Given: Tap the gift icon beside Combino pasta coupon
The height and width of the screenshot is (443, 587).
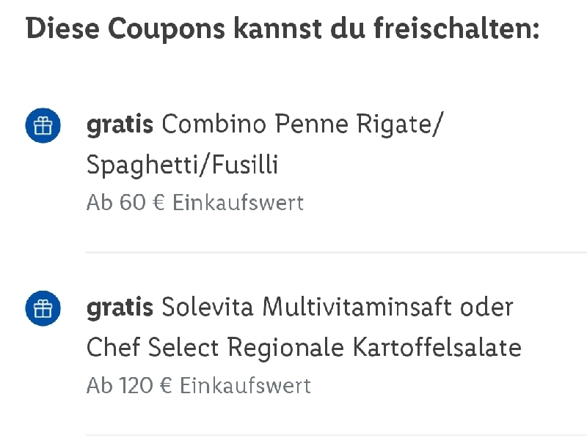Looking at the screenshot, I should pos(43,125).
